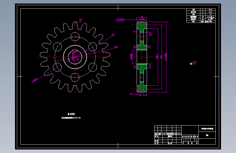Select the 1:2 scale cell in title block
This screenshot has height=153, width=236.
point(197,140)
